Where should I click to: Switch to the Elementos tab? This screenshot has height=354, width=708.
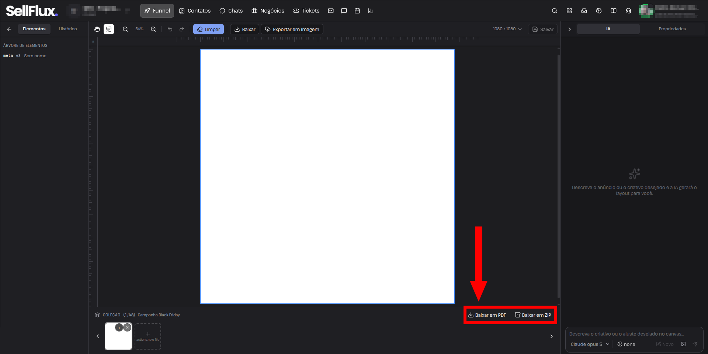[x=34, y=29]
